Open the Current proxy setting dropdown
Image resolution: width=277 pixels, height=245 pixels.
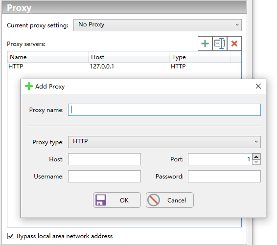158,25
